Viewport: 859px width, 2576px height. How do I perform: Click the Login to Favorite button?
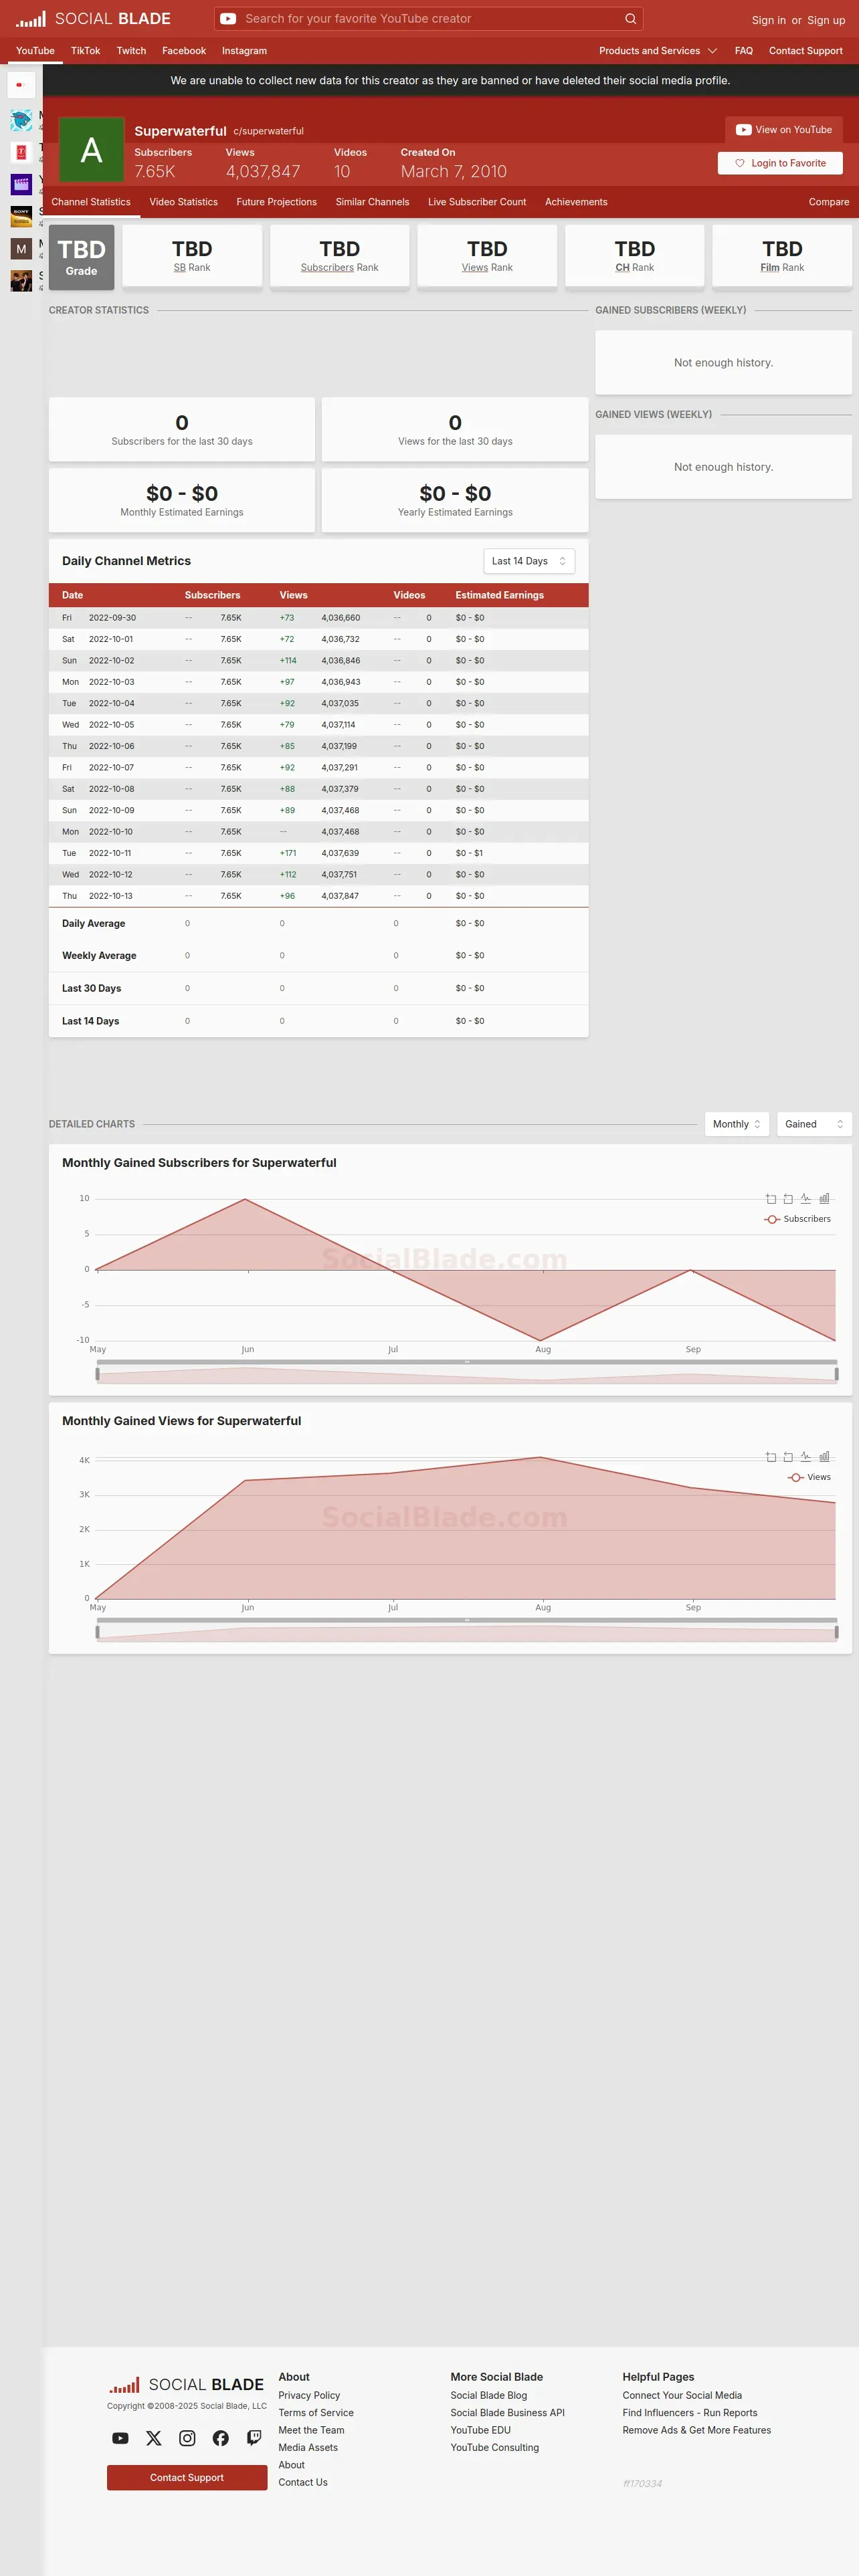tap(780, 163)
